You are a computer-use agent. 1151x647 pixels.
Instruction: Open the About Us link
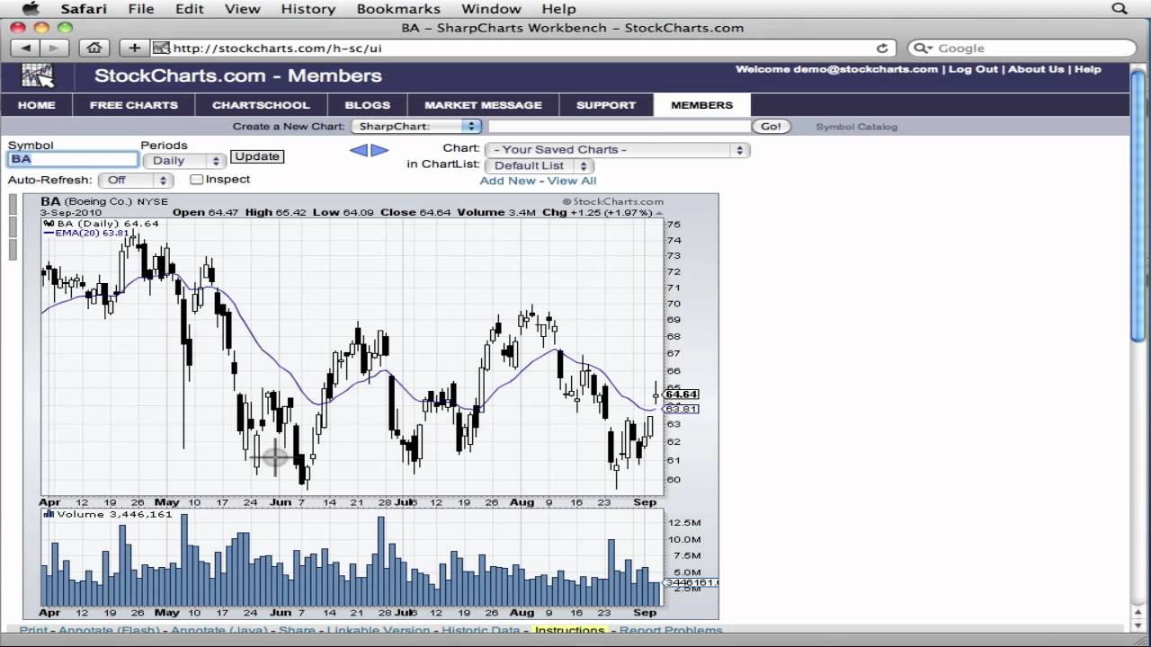1036,69
